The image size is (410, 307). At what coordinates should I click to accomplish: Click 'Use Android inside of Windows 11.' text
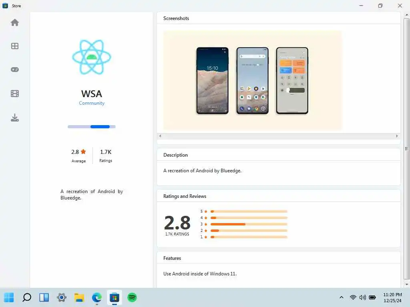200,274
